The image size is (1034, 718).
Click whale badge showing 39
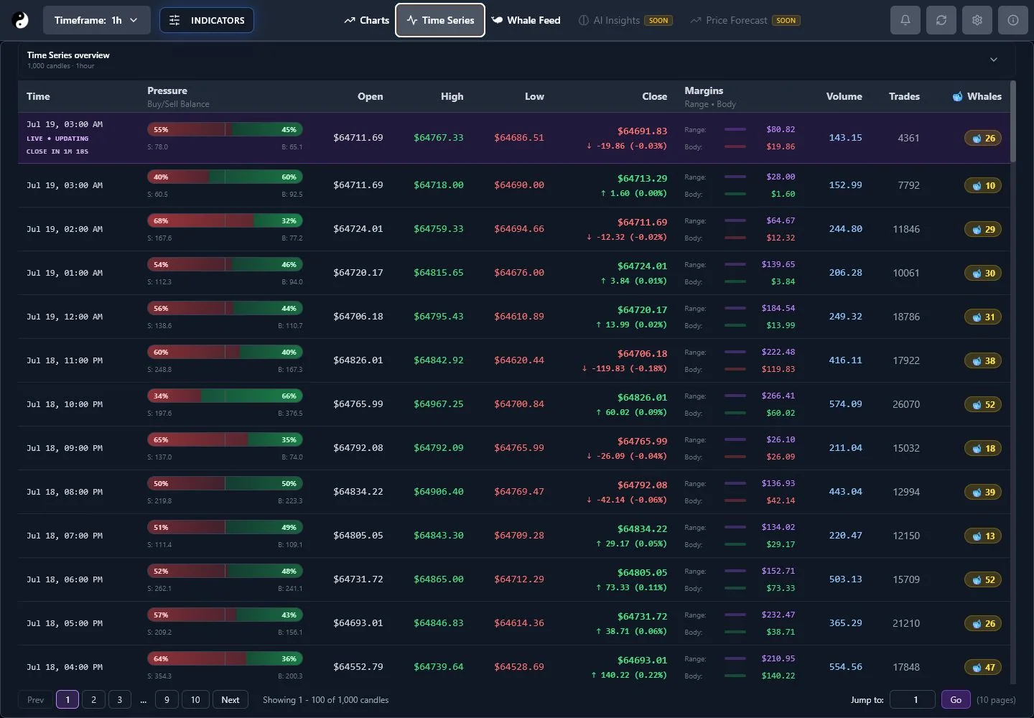[983, 492]
